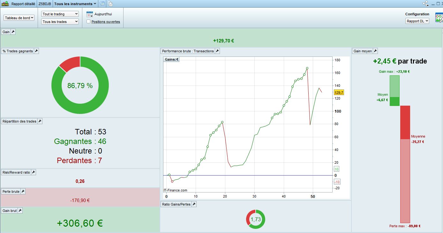Open the calendar date picker icon
Screen dimensions: 443x233
(x=90, y=14)
